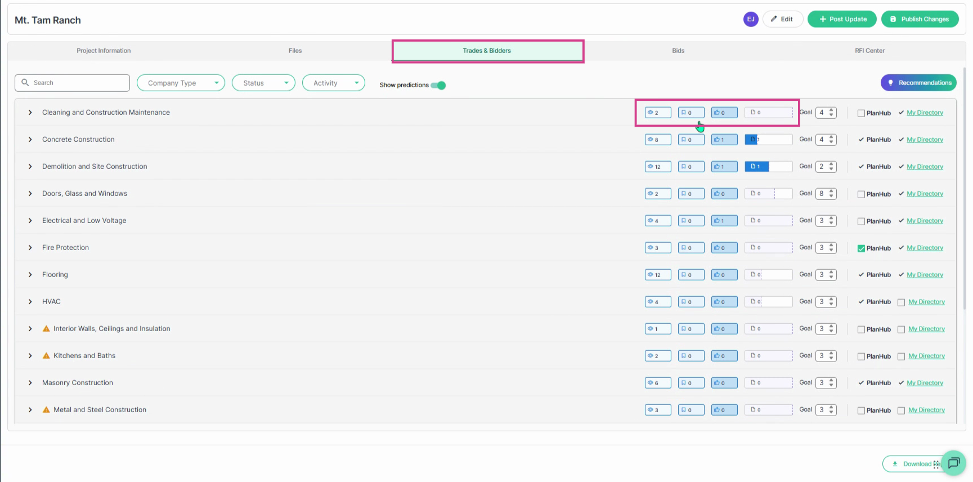Open the Recommendations button
The height and width of the screenshot is (482, 973).
pyautogui.click(x=918, y=83)
